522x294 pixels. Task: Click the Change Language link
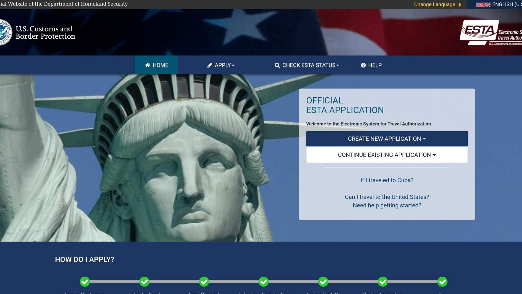tap(434, 5)
